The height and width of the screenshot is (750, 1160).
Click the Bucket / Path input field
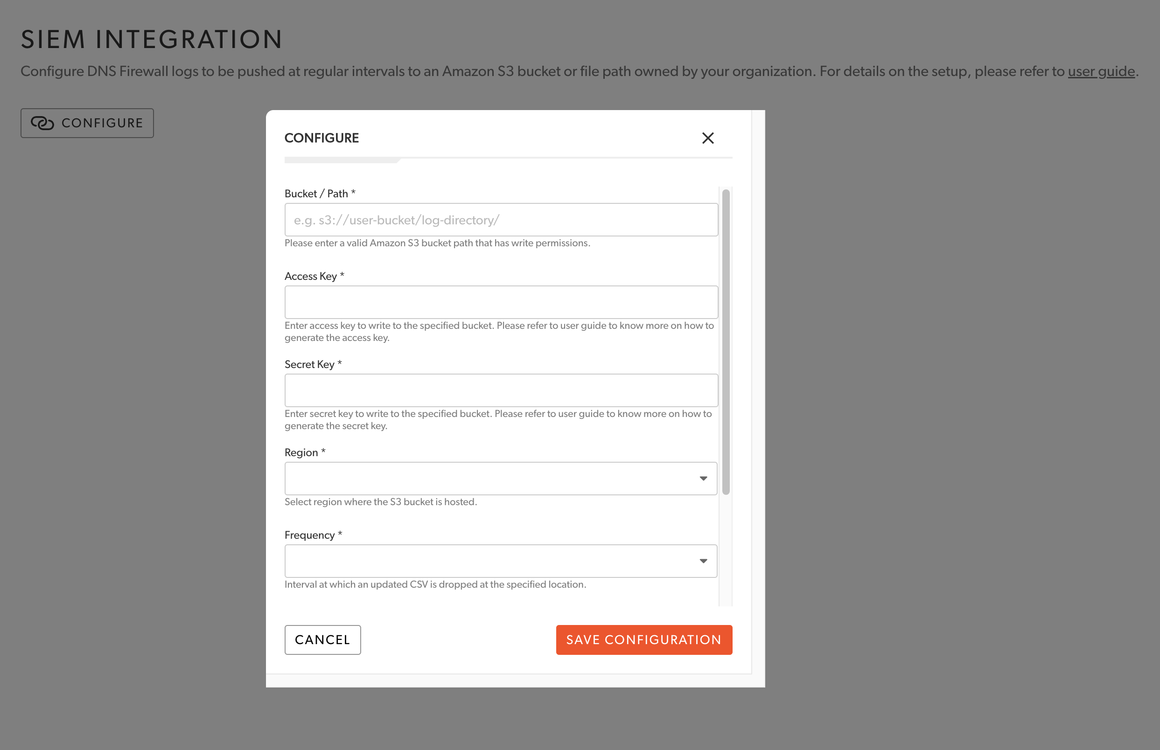pos(500,219)
